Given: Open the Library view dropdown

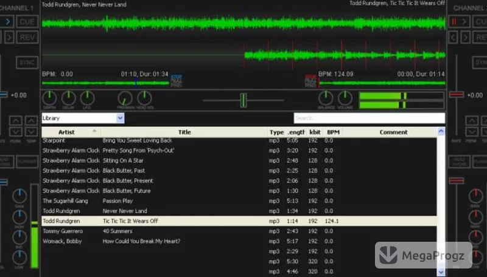Looking at the screenshot, I should tap(83, 118).
